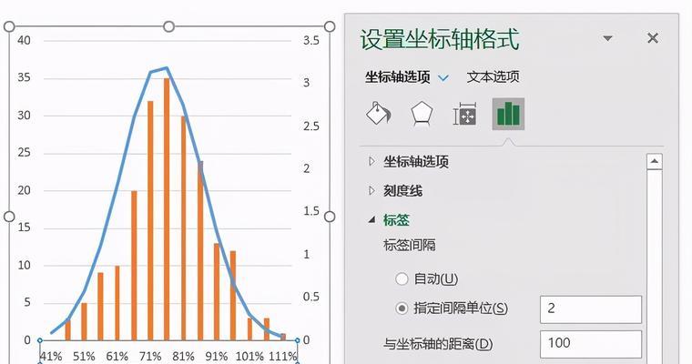Click the top-right chart resize handle

tap(330, 27)
